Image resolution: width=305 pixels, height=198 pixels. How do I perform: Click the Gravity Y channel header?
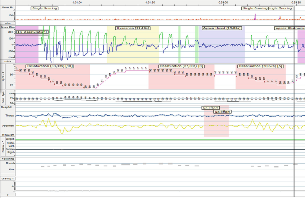pos(8,178)
